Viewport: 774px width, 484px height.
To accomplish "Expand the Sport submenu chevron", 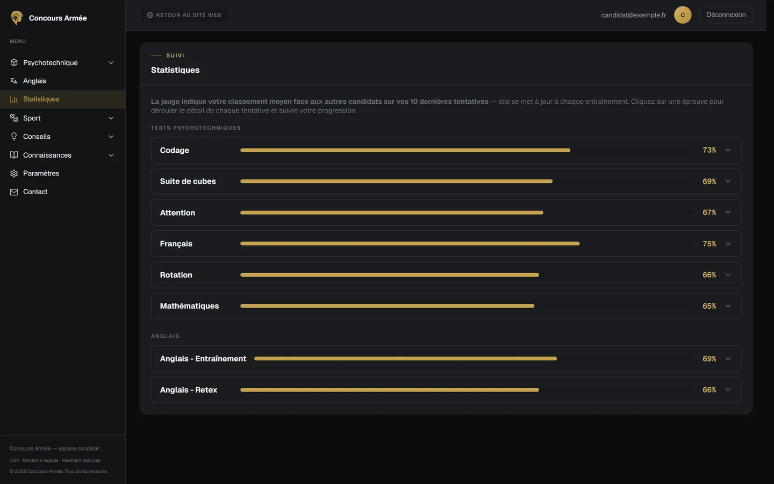I will (111, 118).
